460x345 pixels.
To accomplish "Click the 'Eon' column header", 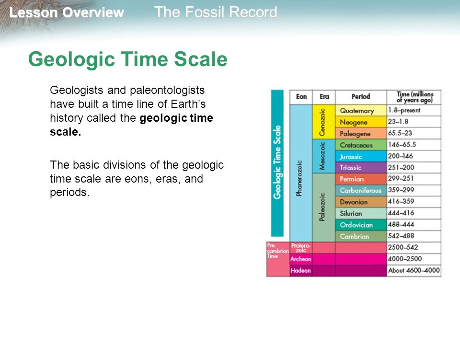I will 301,97.
